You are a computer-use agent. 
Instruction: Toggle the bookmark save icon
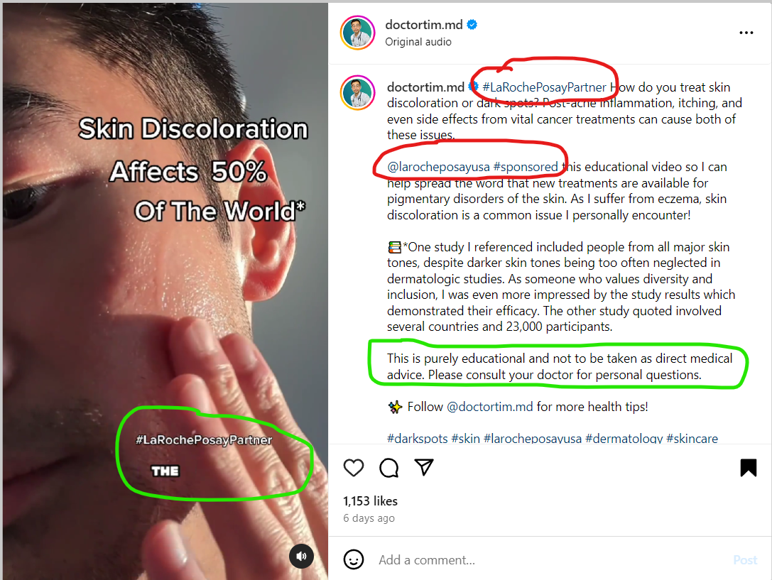tap(749, 467)
